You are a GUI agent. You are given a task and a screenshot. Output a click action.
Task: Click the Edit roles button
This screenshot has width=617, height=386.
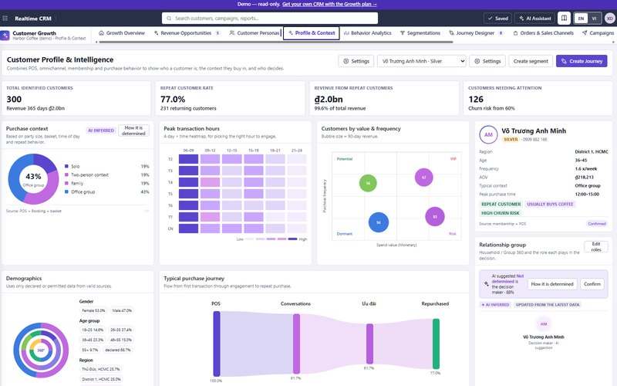click(x=596, y=246)
